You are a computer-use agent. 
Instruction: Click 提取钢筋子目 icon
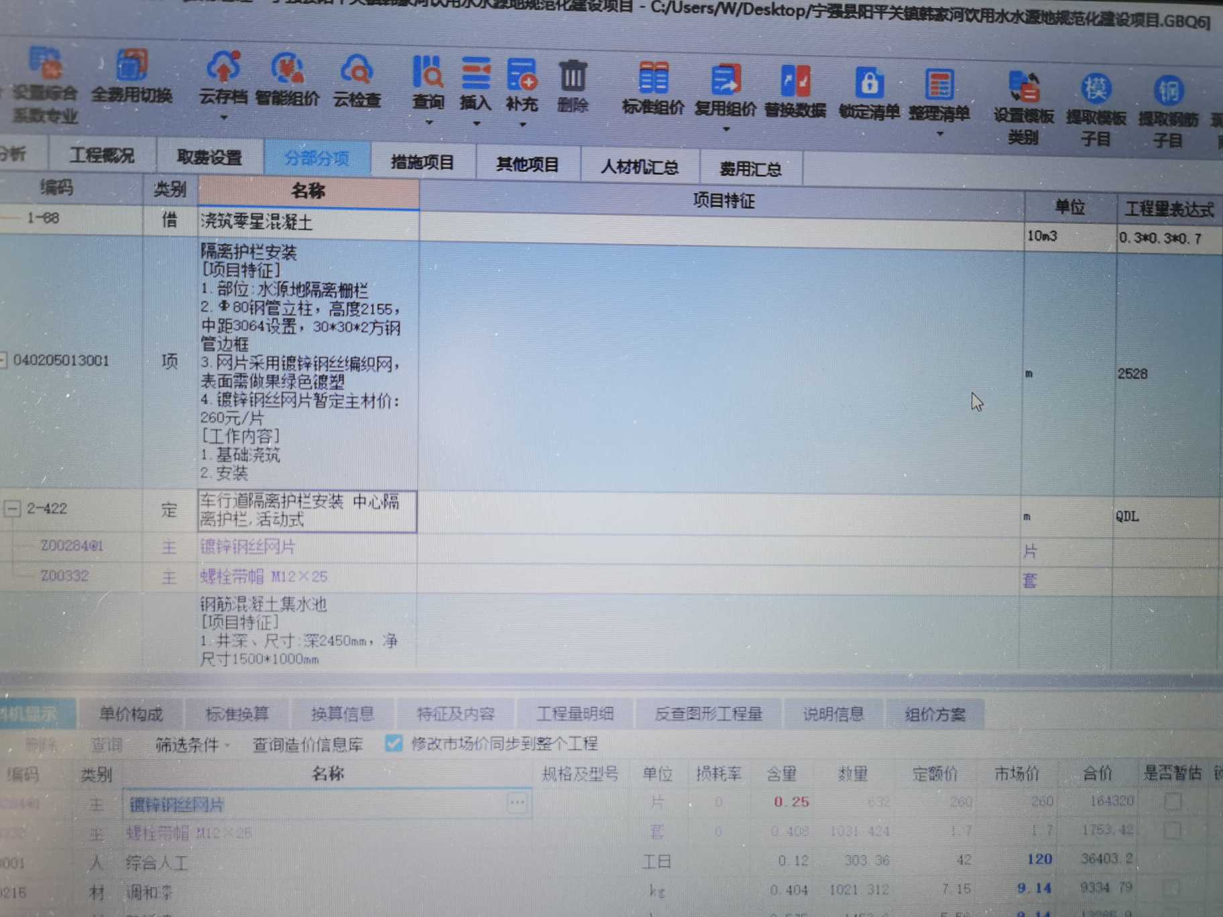(1168, 91)
